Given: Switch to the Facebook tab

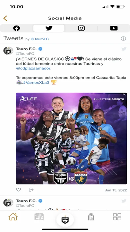Looking at the screenshot, I should pyautogui.click(x=16, y=28).
